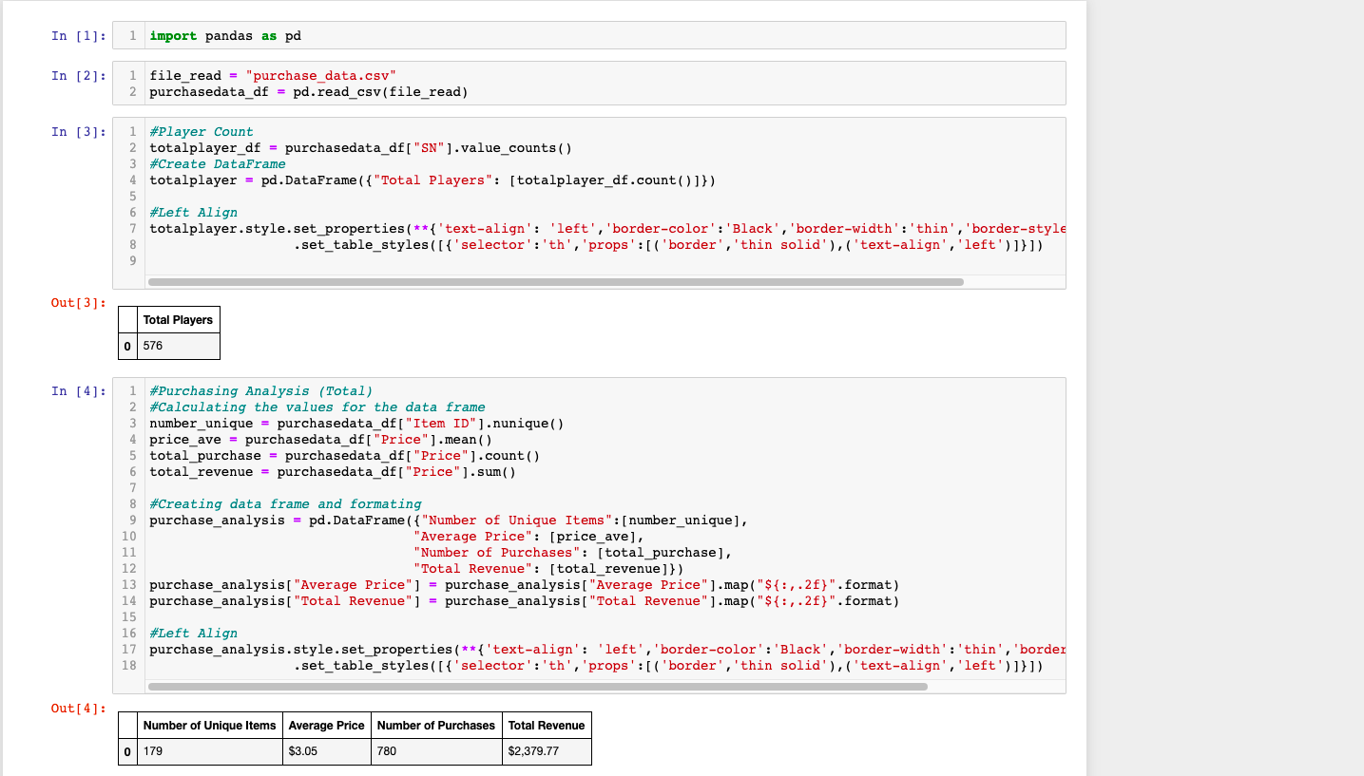Viewport: 1364px width, 776px height.
Task: Click the "Number of Purchases": [total_purchase] line
Action: pos(572,553)
